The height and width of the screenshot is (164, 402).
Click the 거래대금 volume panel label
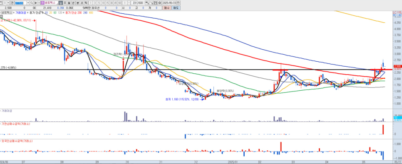point(7,111)
